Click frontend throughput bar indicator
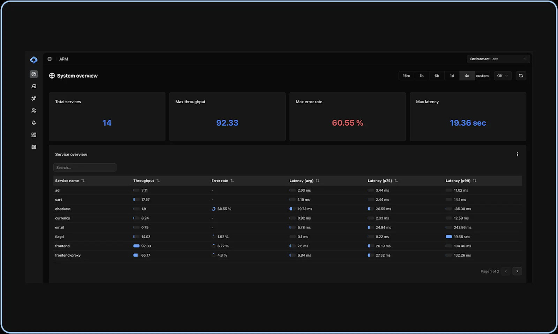558x334 pixels. [x=136, y=246]
